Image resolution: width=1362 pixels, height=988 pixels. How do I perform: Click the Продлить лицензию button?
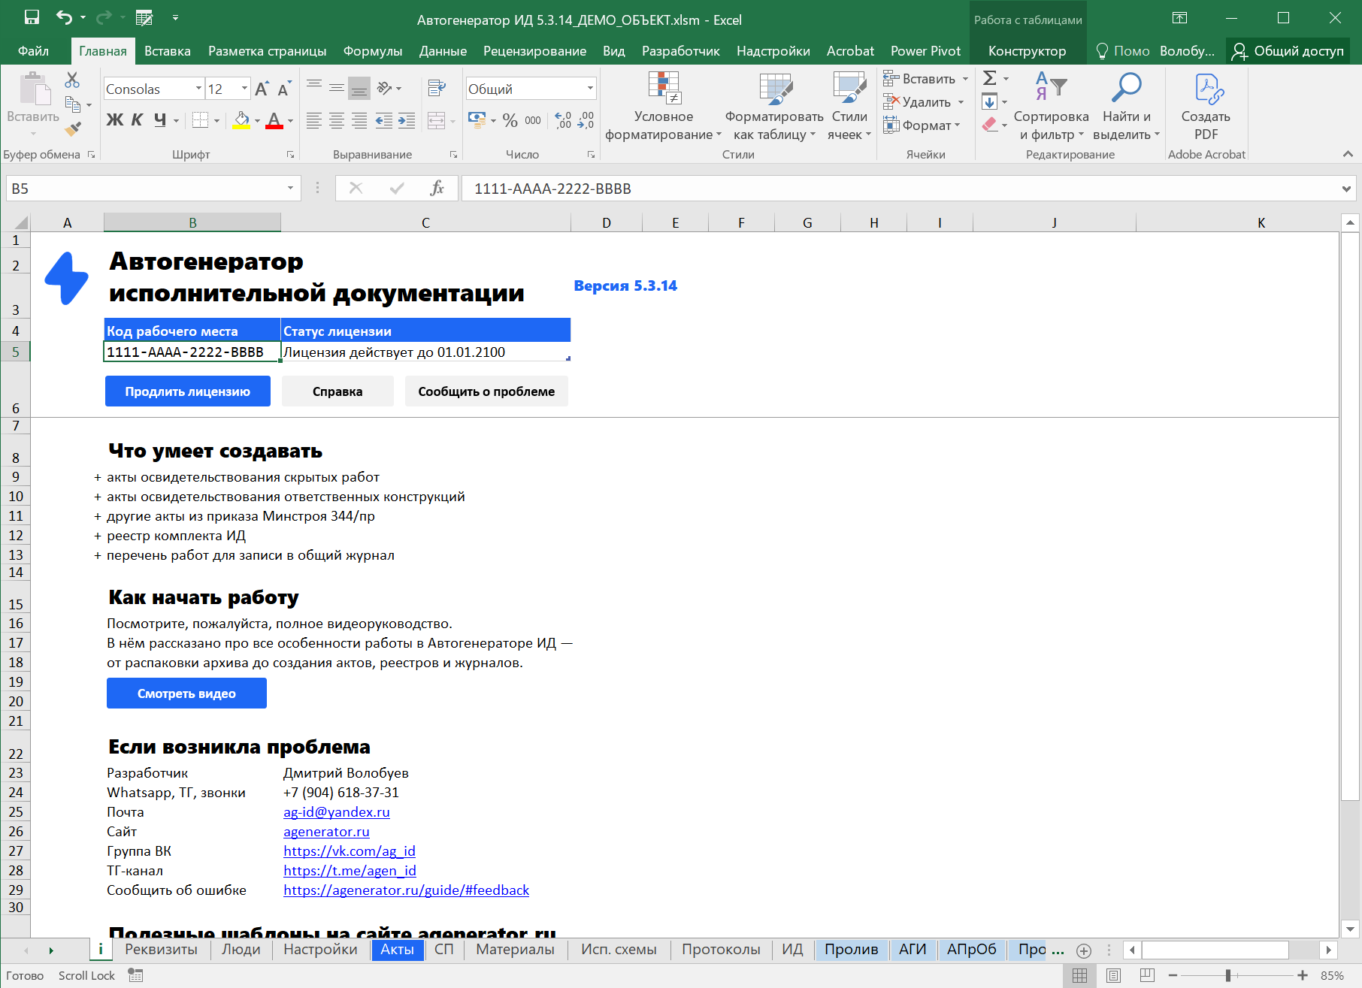188,391
